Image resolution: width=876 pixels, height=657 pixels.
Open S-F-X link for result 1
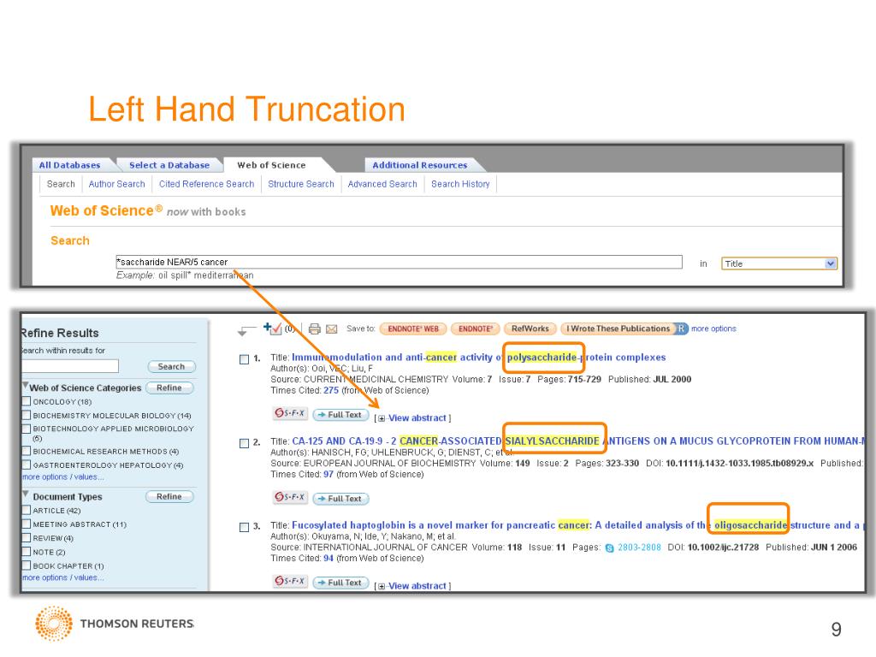tap(290, 413)
